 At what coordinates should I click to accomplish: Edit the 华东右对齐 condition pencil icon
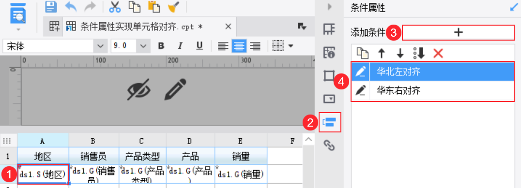[x=361, y=90]
